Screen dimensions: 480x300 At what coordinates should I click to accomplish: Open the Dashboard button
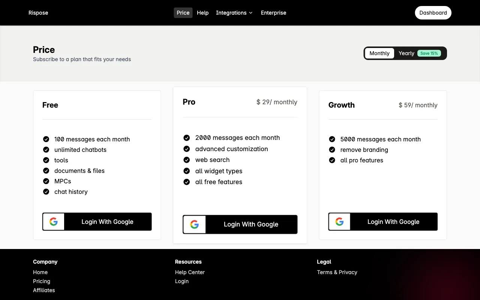[433, 13]
